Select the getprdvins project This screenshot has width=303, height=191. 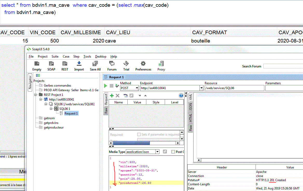(x=51, y=123)
